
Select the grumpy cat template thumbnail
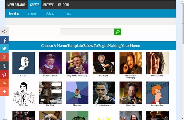click(50, 116)
